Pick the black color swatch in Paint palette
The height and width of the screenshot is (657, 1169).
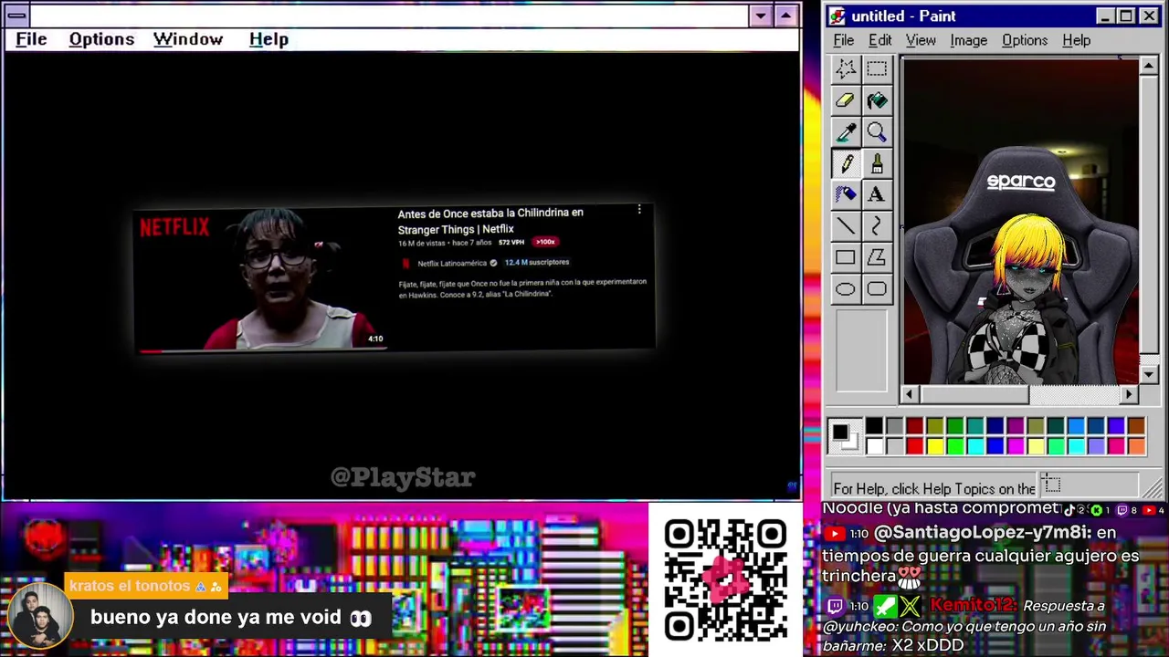click(874, 426)
